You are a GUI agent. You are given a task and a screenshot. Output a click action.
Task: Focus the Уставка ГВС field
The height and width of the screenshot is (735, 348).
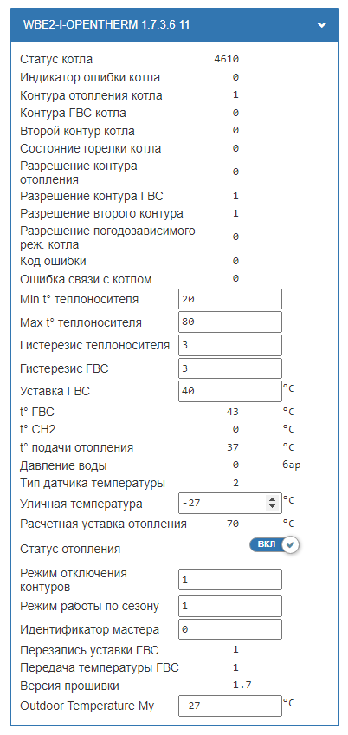pyautogui.click(x=230, y=391)
